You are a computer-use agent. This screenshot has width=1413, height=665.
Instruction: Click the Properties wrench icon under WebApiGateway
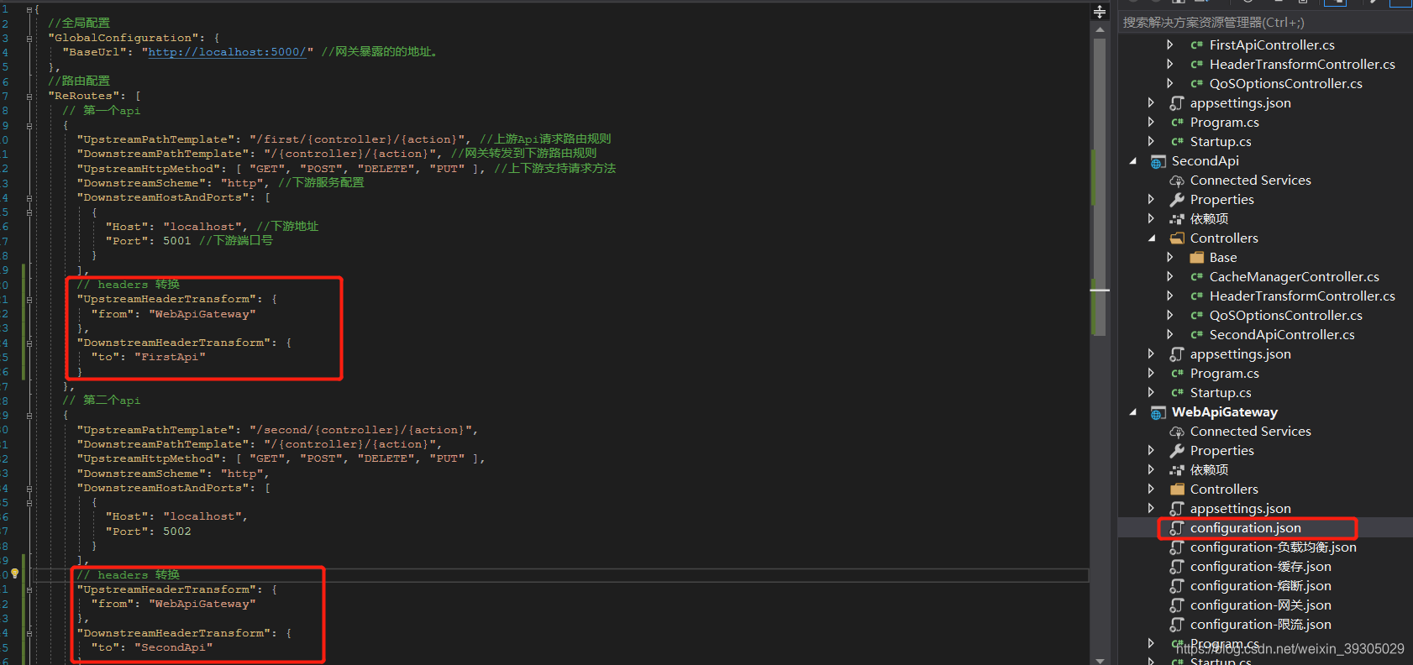(1177, 451)
